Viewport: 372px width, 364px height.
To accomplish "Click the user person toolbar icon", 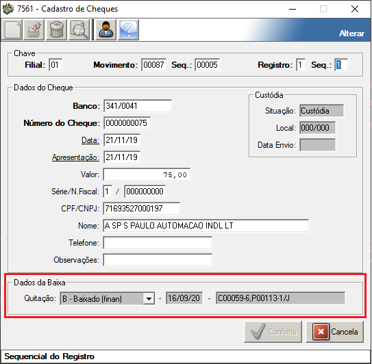I will coord(106,30).
